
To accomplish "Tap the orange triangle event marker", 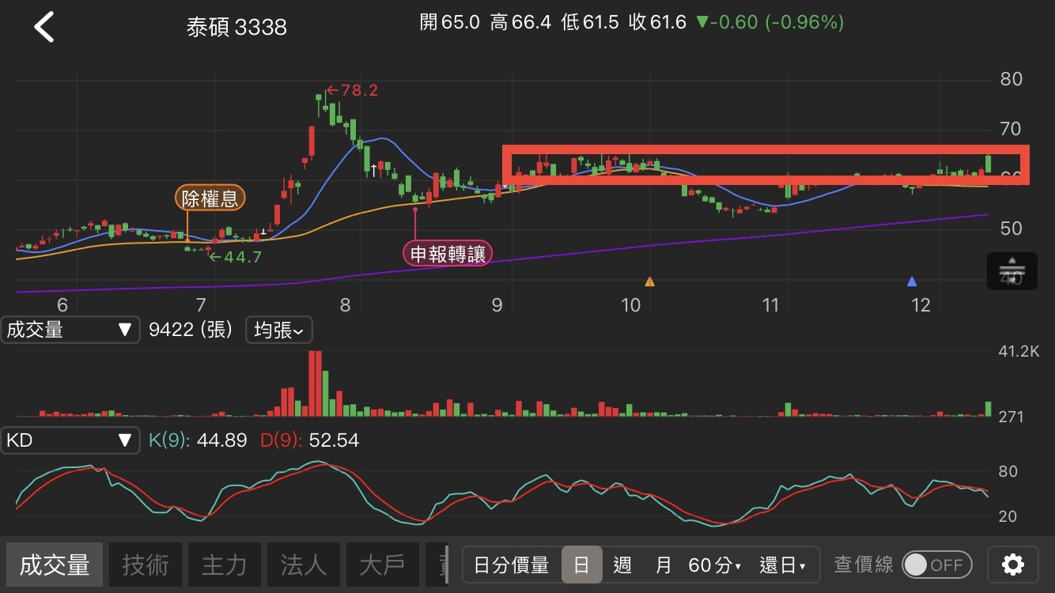I will click(x=649, y=281).
